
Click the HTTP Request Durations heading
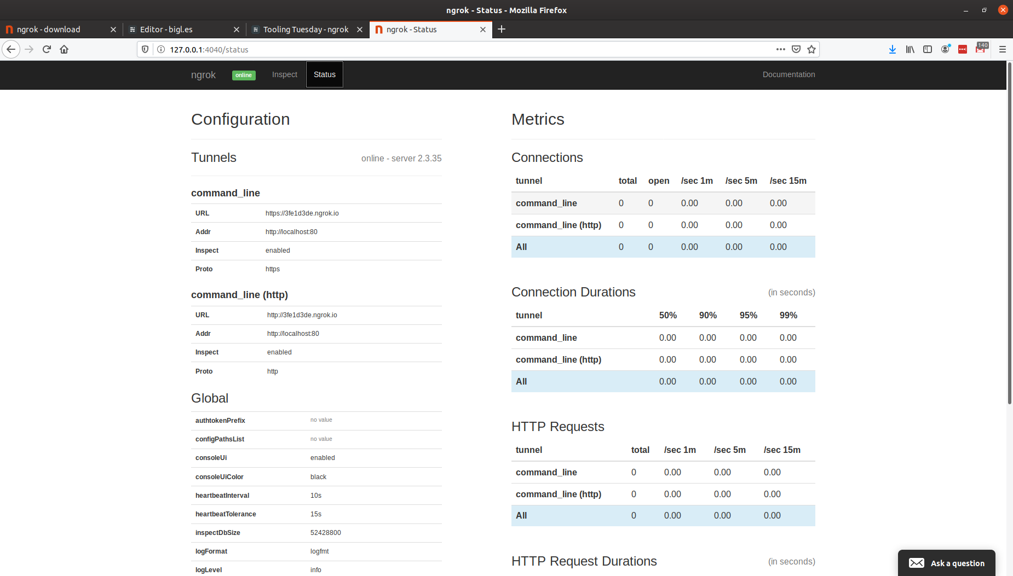click(x=584, y=561)
